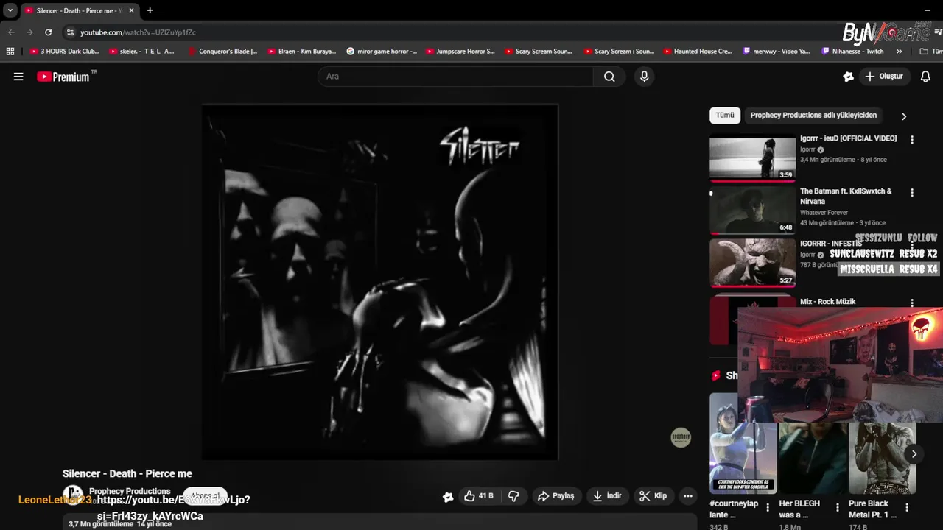The height and width of the screenshot is (530, 943).
Task: Start voice search with the microphone
Action: [645, 77]
